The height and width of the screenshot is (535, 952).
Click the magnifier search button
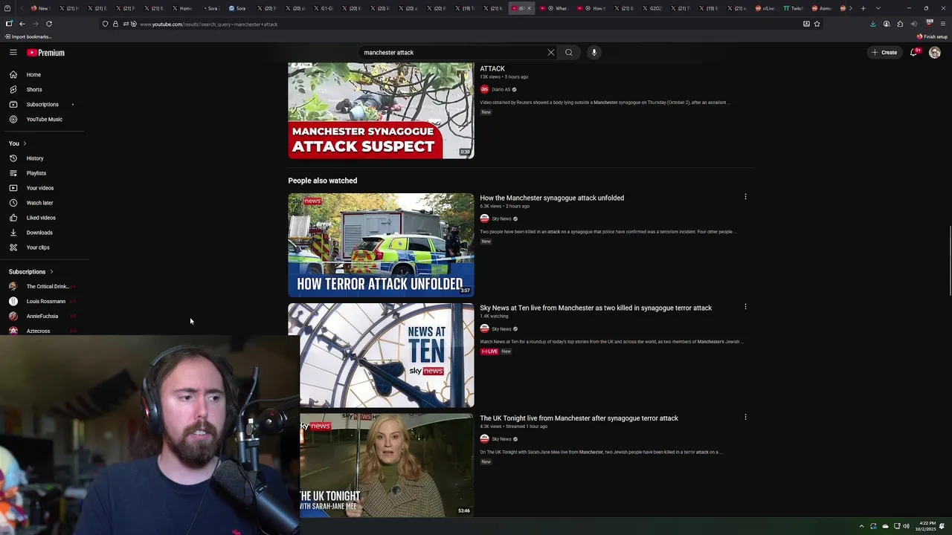(569, 53)
